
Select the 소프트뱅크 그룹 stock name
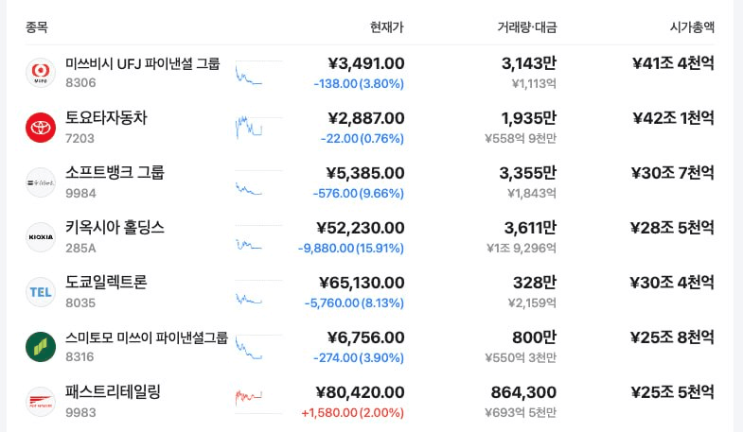[x=115, y=173]
